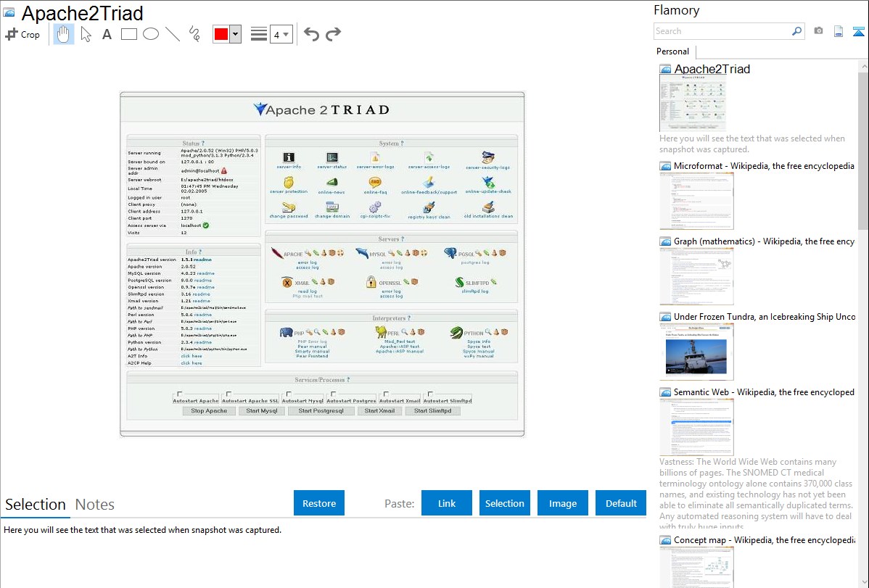Viewport: 869px width, 588px height.
Task: Switch to the Selection tab
Action: pyautogui.click(x=36, y=505)
